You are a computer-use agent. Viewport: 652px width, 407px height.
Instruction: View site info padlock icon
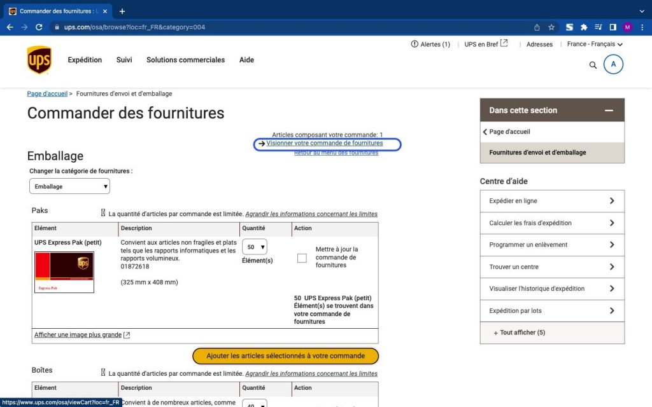pos(57,27)
